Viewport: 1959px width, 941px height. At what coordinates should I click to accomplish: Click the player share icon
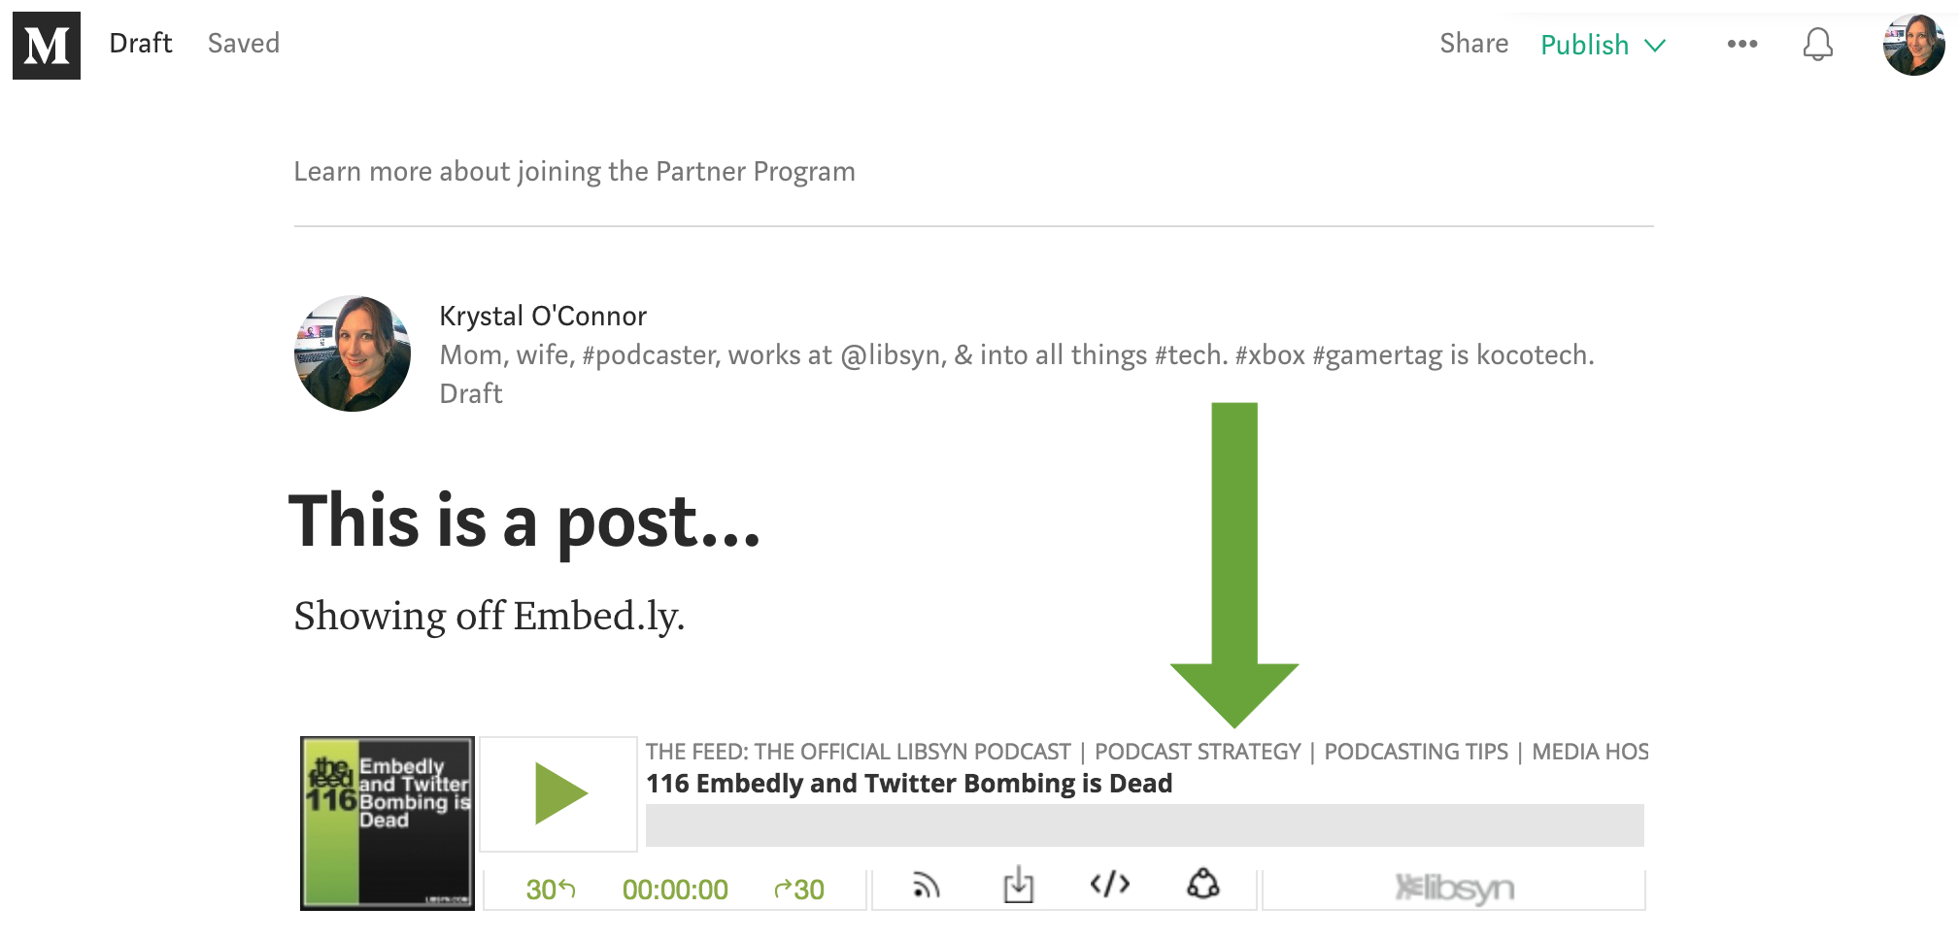(x=1203, y=884)
